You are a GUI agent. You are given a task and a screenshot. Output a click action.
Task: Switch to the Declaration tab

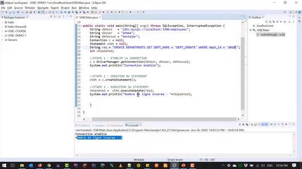click(115, 125)
